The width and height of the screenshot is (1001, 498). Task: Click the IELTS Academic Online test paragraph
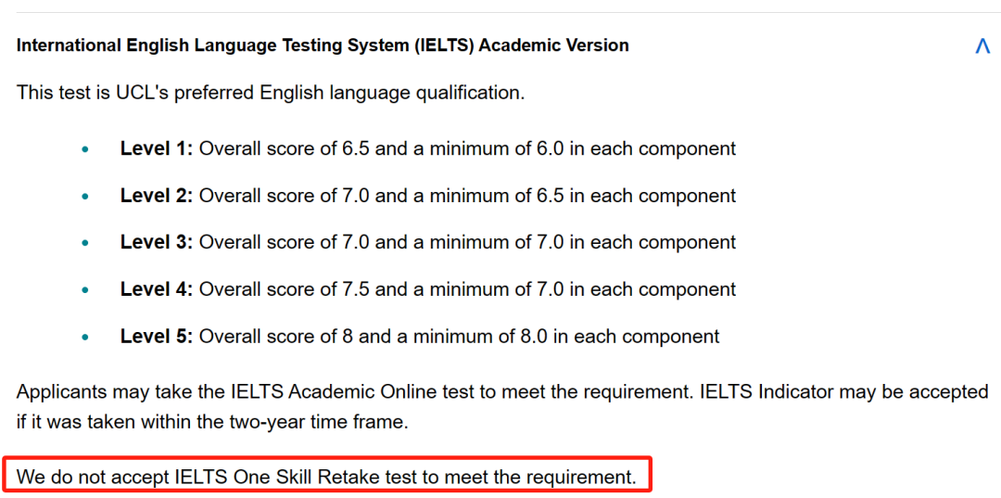pos(502,407)
